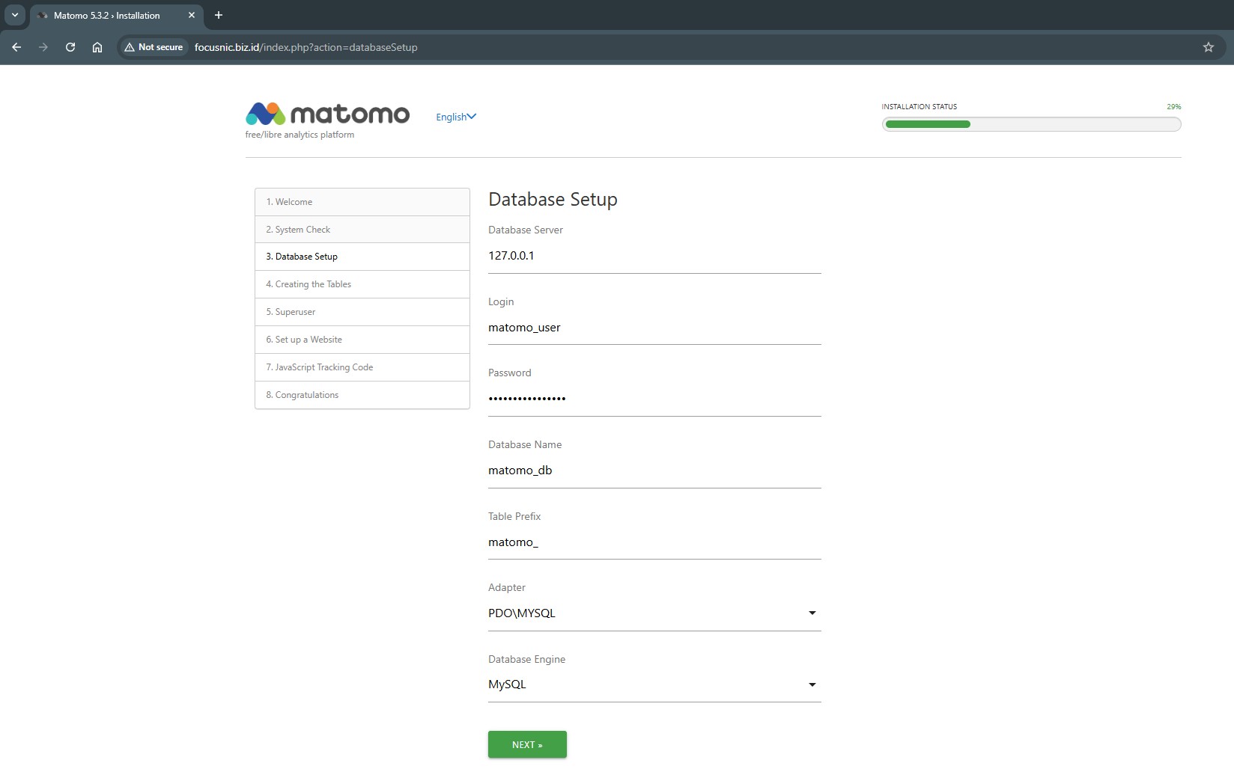
Task: Click into the Login field
Action: (654, 328)
